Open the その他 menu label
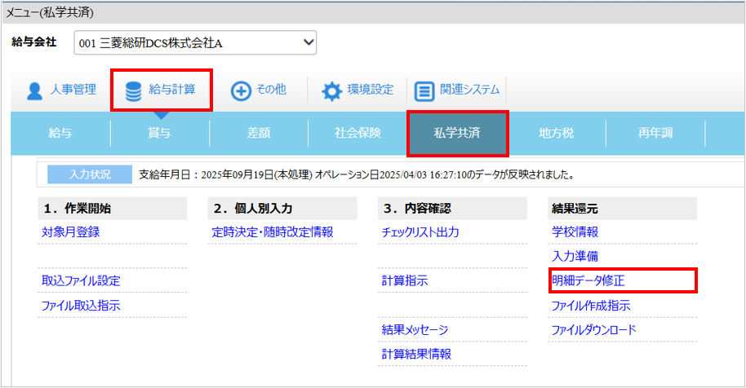Screen dimensions: 746x388 click(271, 90)
